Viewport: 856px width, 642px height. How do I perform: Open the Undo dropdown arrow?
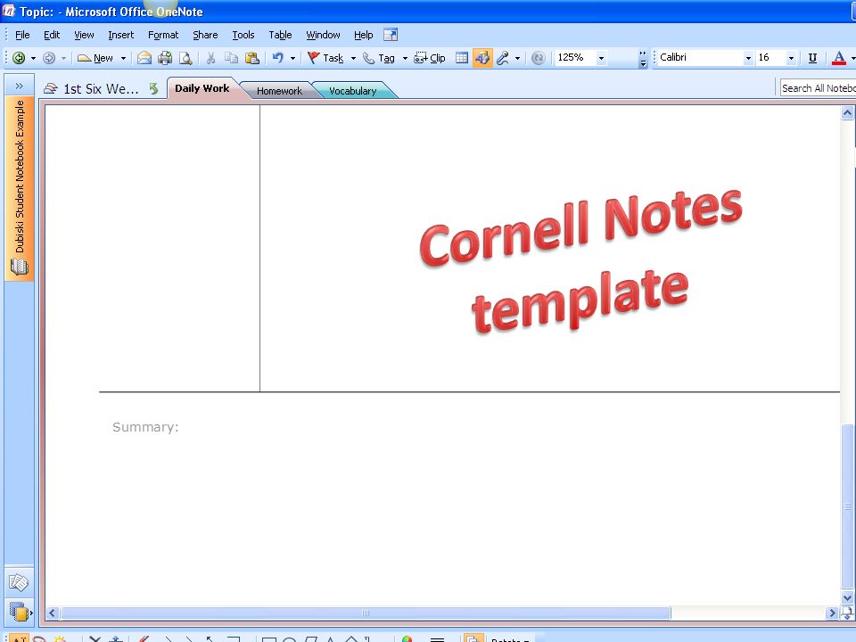click(292, 58)
